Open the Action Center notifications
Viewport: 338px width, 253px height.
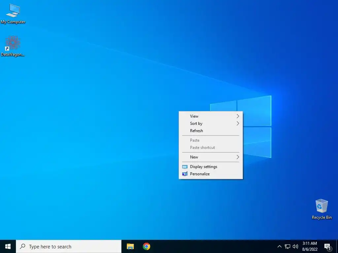pyautogui.click(x=328, y=247)
